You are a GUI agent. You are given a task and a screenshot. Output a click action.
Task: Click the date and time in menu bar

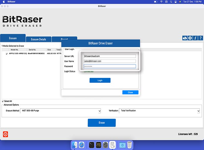[x=192, y=2]
